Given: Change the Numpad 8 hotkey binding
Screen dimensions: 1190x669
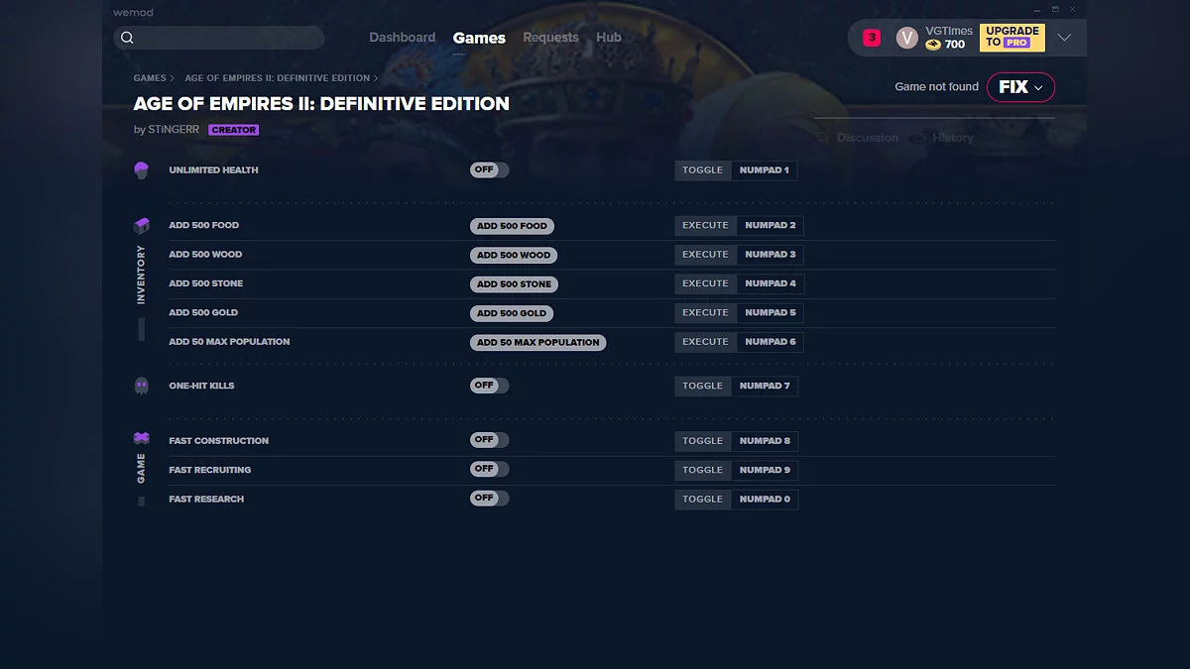Looking at the screenshot, I should click(765, 441).
